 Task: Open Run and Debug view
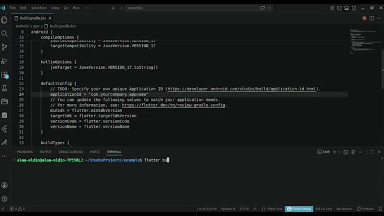pos(5,61)
